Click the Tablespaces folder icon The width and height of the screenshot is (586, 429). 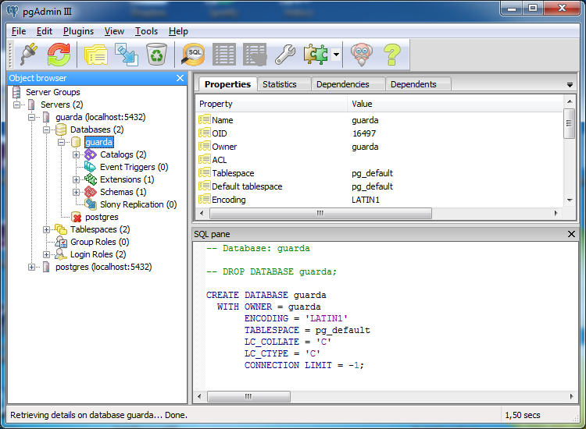60,229
